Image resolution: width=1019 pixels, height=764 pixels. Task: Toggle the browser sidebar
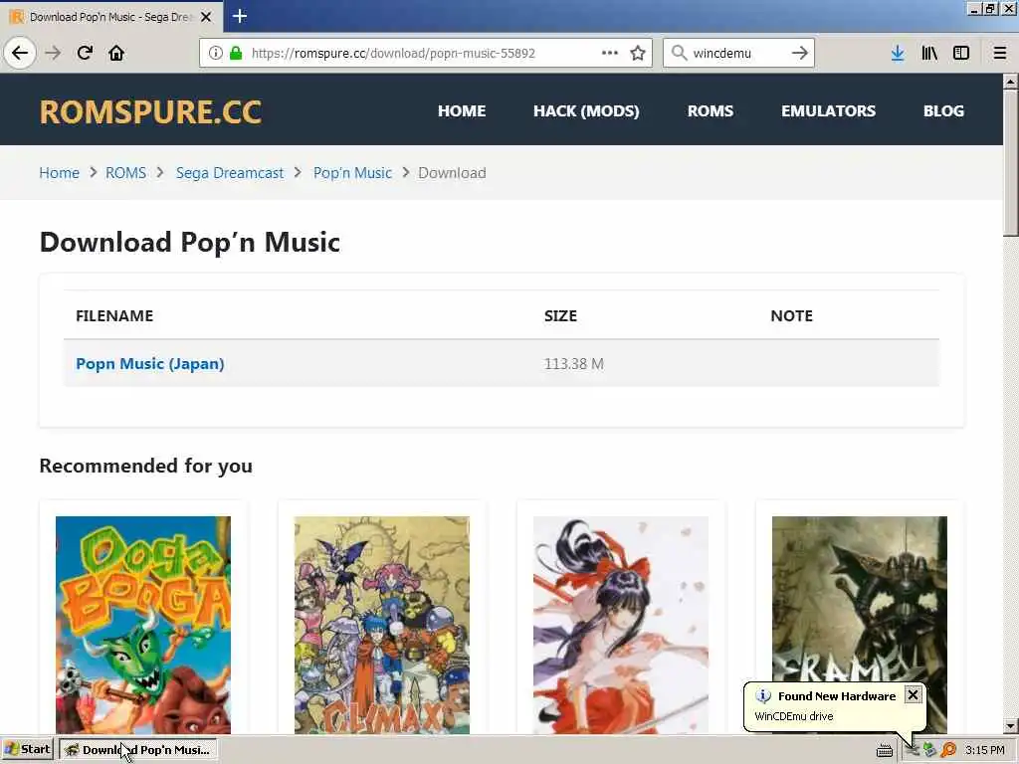961,53
